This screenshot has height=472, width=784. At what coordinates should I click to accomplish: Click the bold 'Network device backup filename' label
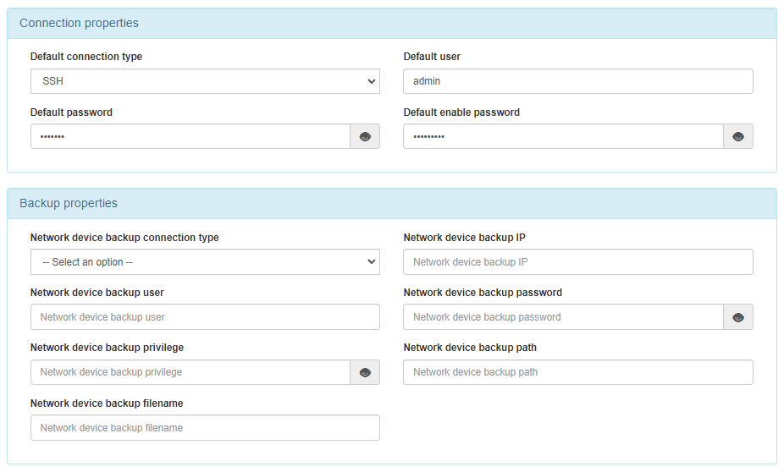pos(107,403)
